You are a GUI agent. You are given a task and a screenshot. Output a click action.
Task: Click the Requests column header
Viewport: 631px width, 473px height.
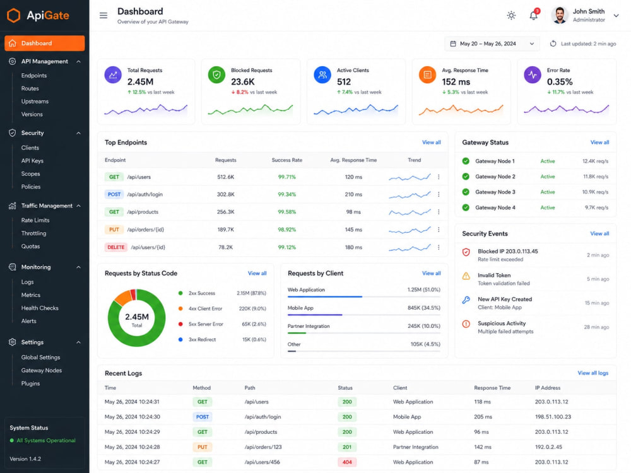[x=226, y=160]
